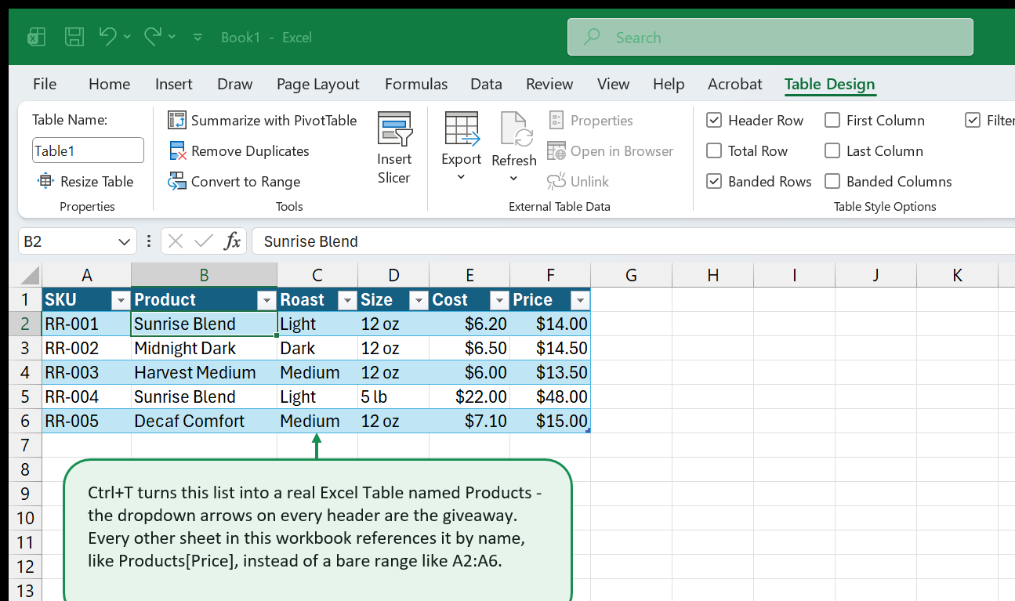Select cell with SKU RR-004
Screen dimensions: 1015x601
87,396
